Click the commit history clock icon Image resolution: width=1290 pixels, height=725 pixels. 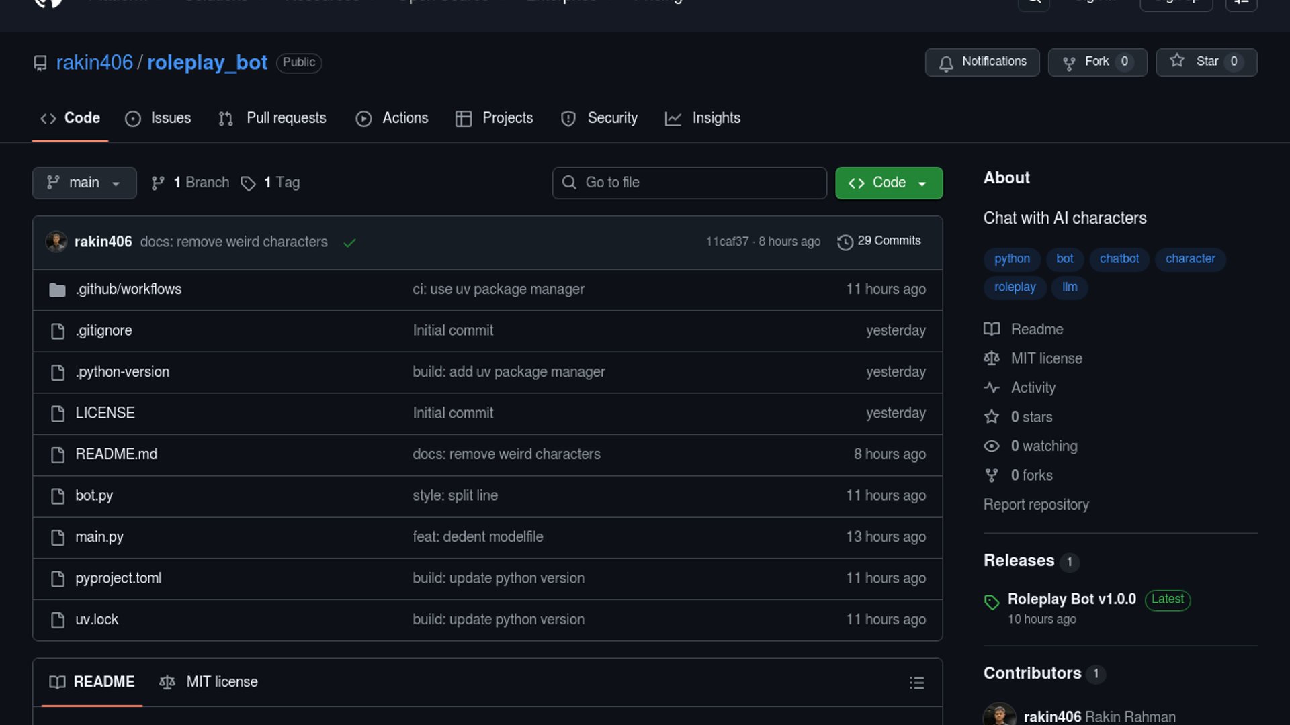(x=845, y=242)
